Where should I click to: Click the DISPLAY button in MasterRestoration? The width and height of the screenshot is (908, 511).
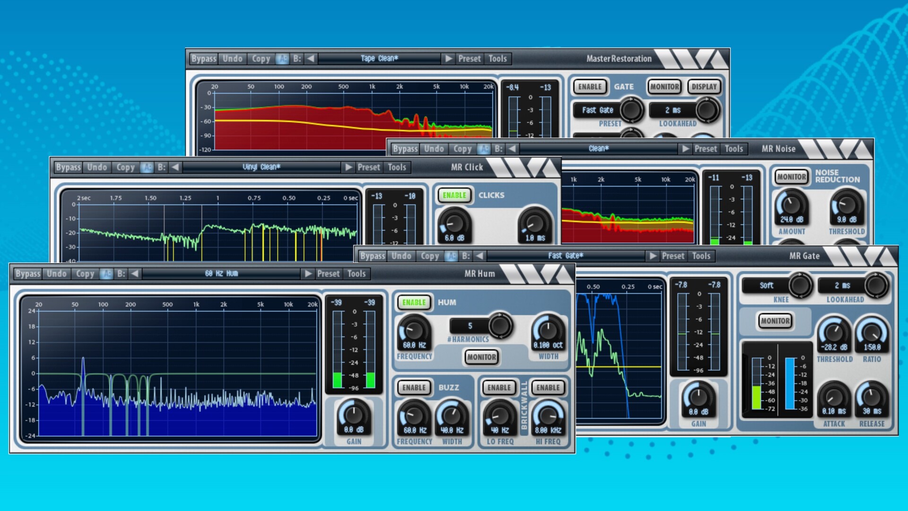click(x=704, y=87)
